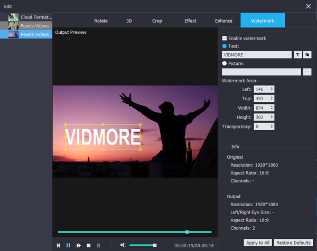Image resolution: width=317 pixels, height=251 pixels.
Task: Increase the Width value stepper
Action: tap(272, 107)
